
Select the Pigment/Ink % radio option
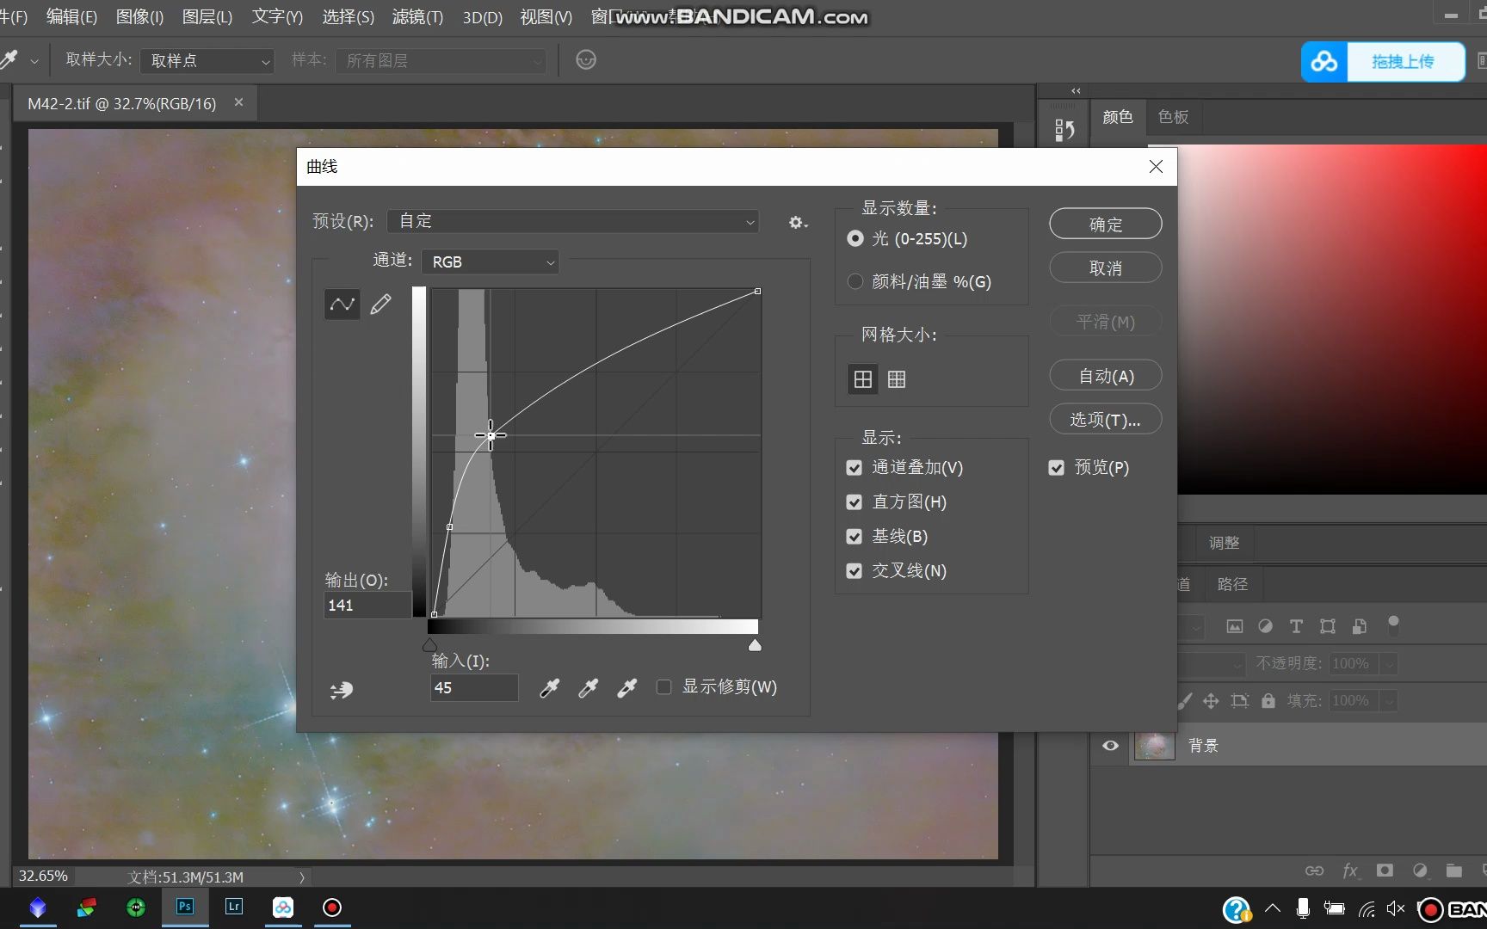(855, 281)
